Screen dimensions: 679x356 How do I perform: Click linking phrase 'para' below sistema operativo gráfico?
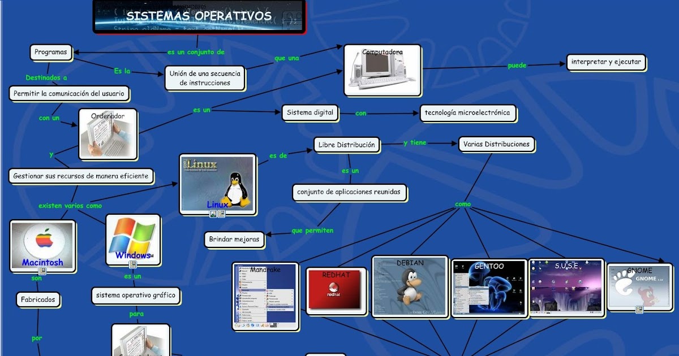click(x=136, y=314)
